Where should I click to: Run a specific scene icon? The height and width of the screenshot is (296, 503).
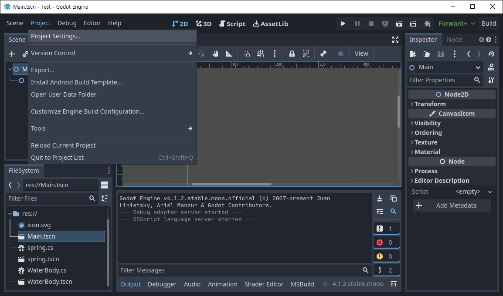tap(413, 24)
